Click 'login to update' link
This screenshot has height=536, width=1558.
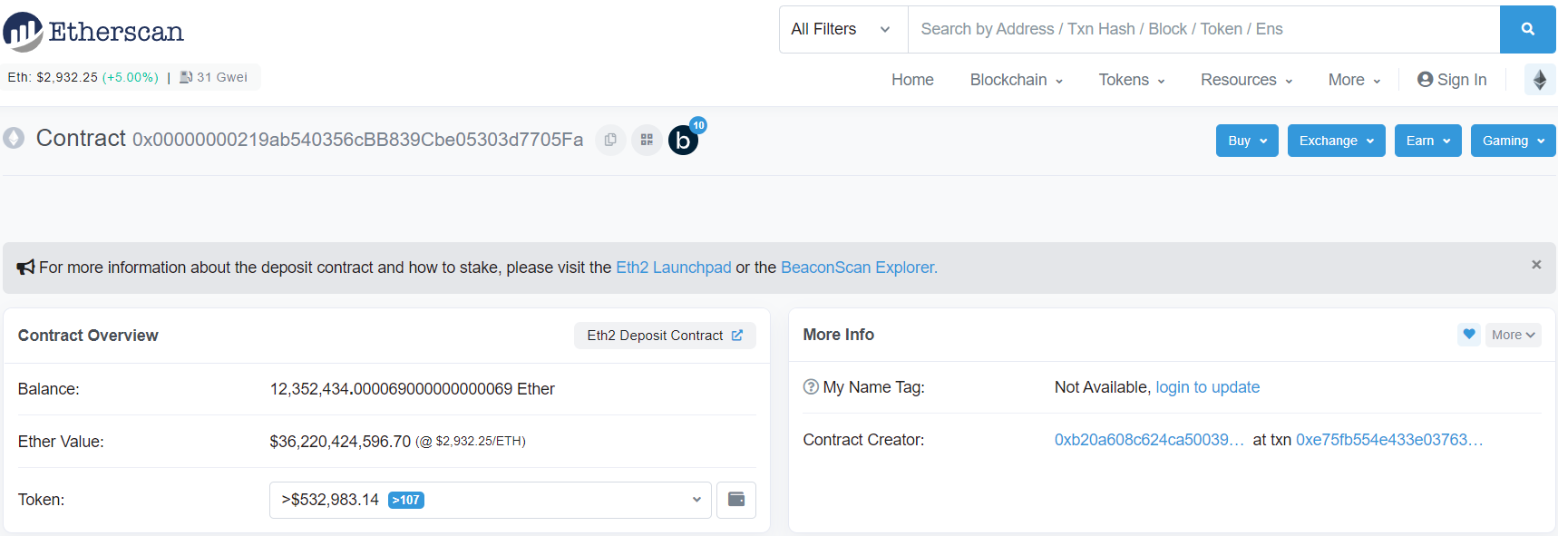click(x=1207, y=387)
